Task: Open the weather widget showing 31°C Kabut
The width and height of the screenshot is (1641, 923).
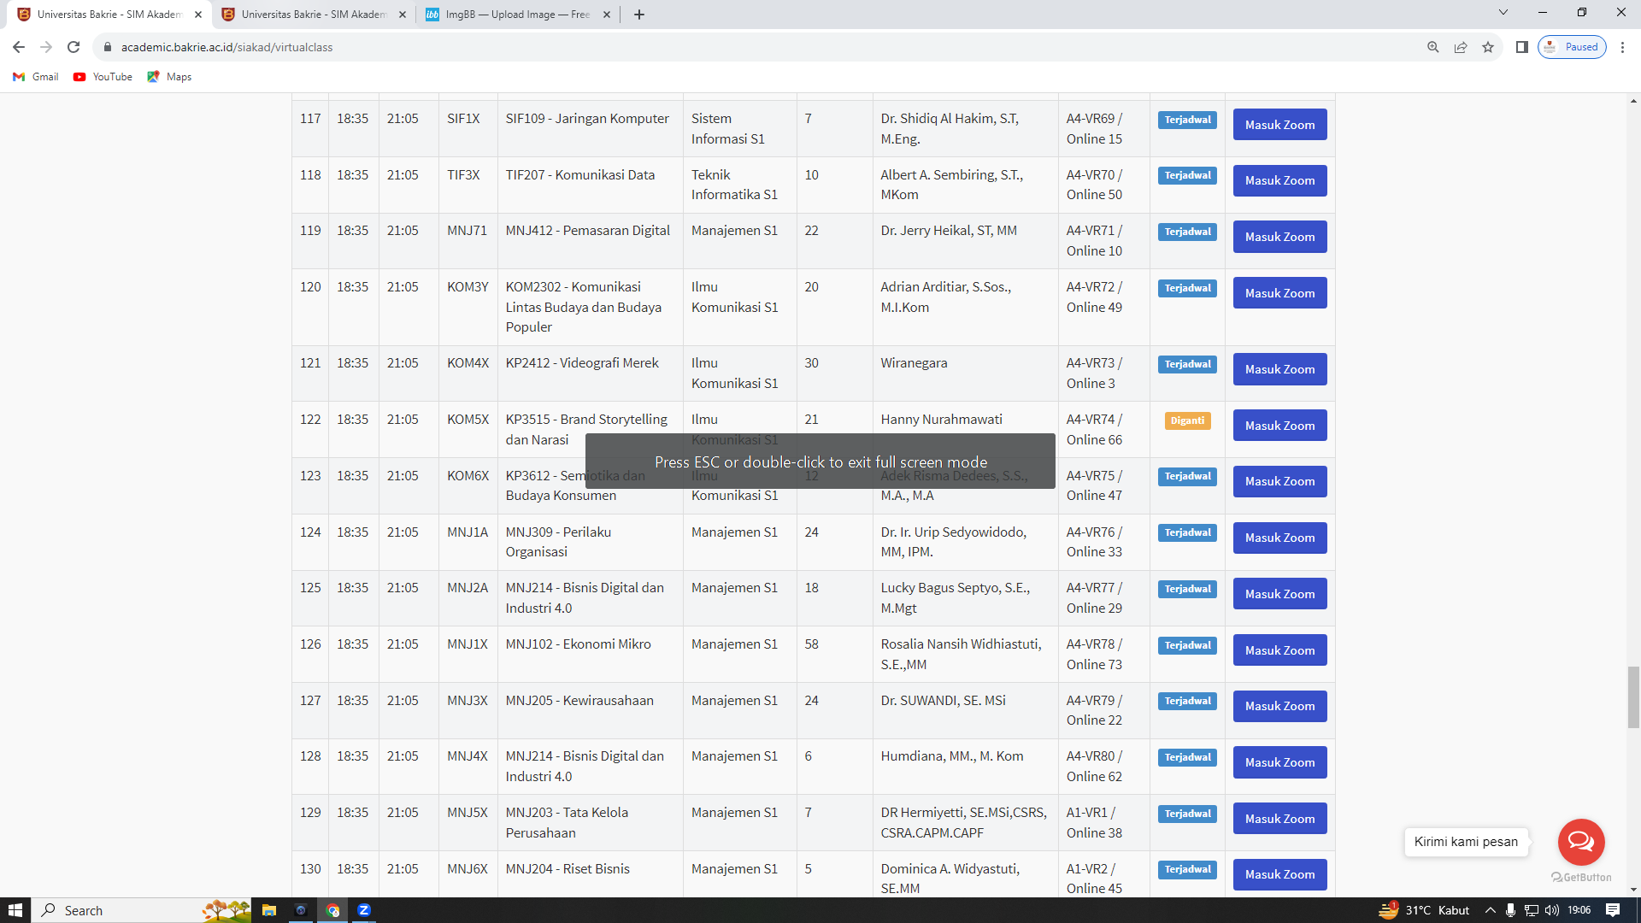Action: [1424, 910]
